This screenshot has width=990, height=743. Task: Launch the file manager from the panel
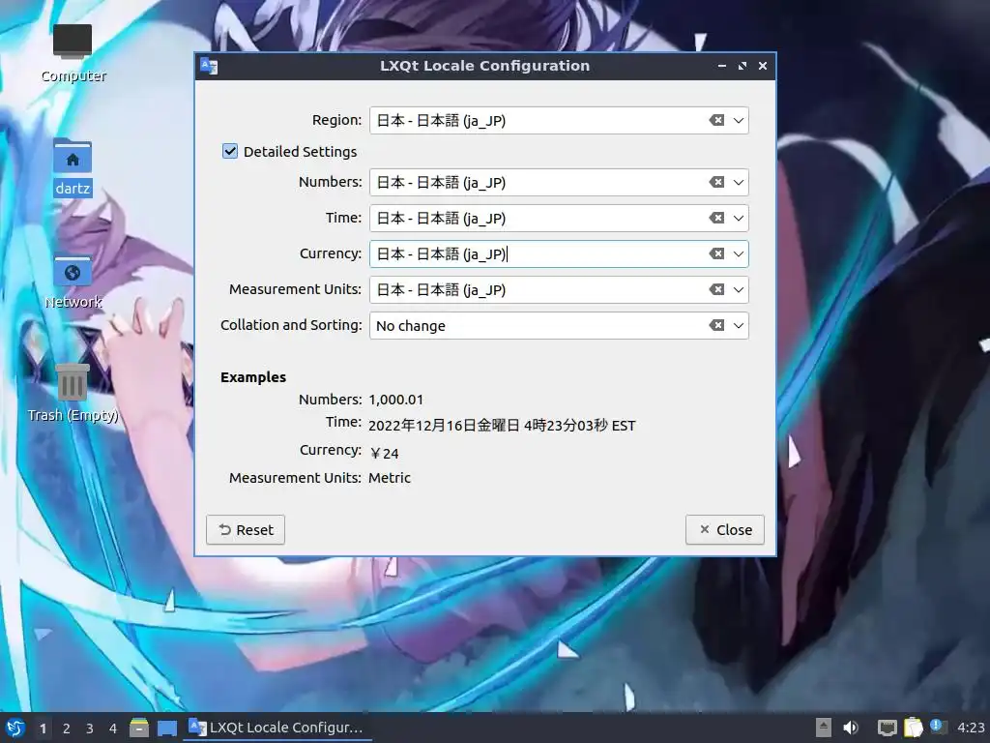[x=139, y=728]
